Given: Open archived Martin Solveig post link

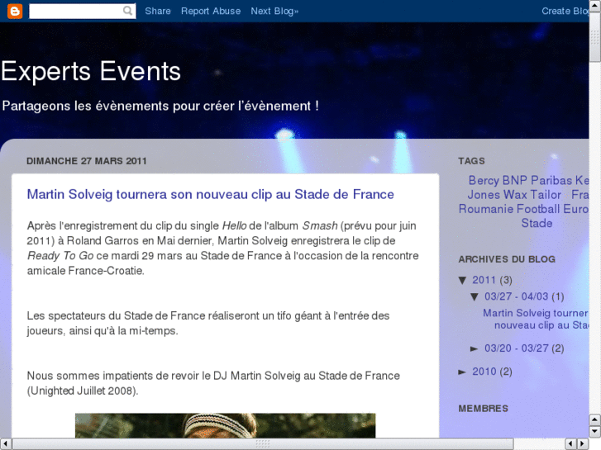Looking at the screenshot, I should pos(536,319).
